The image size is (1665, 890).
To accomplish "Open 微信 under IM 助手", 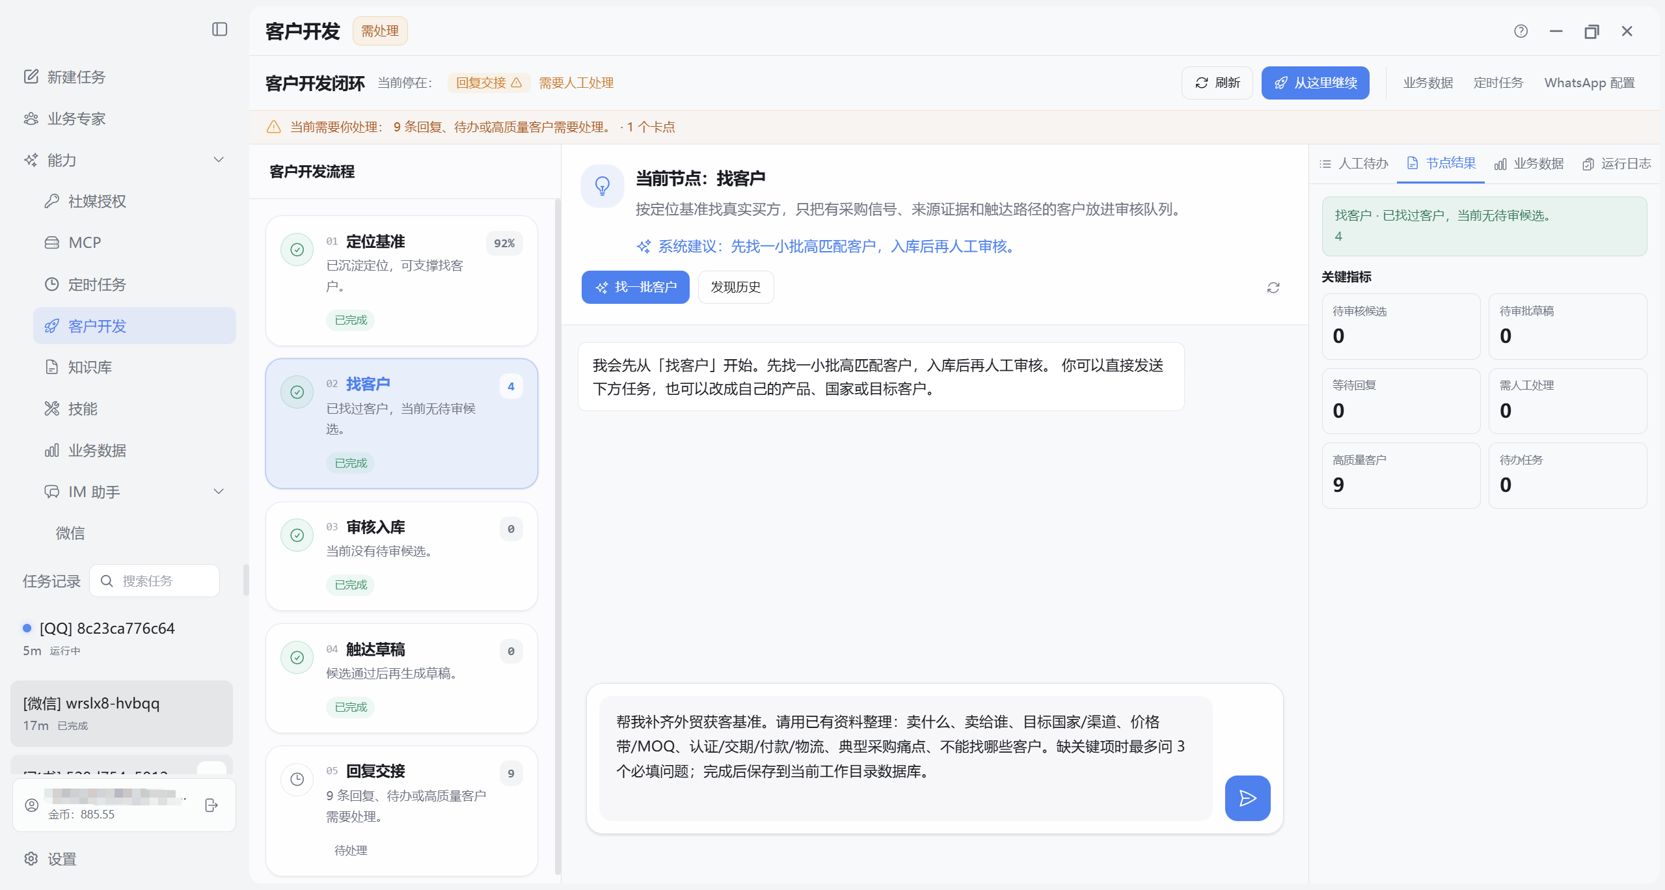I will pyautogui.click(x=70, y=533).
